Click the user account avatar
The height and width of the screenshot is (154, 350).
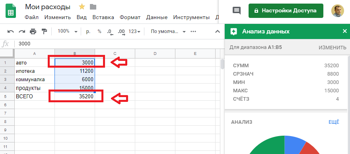(x=338, y=11)
